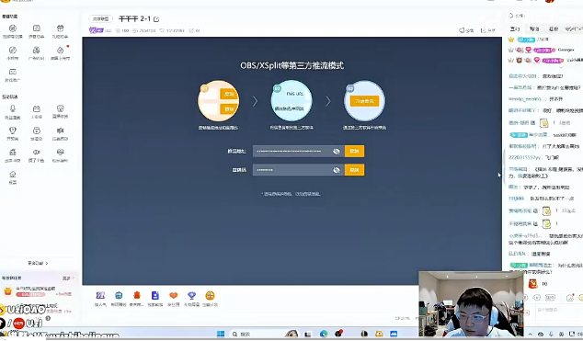Click the blue document icon in the bottom toolbar
This screenshot has height=341, width=583.
pyautogui.click(x=155, y=295)
